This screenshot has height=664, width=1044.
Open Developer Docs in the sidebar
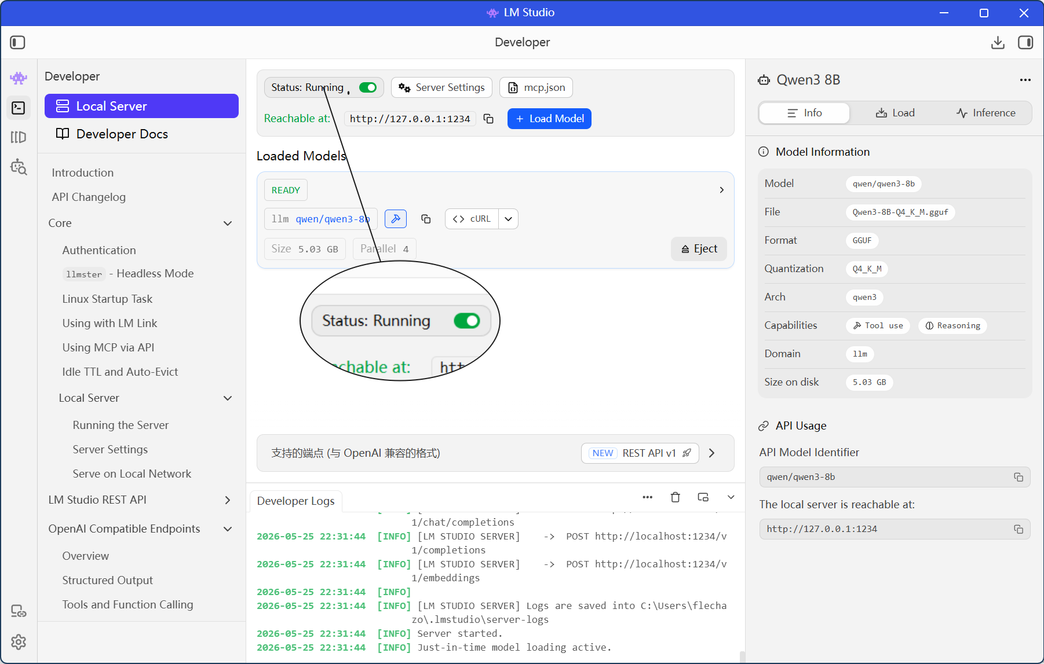141,134
